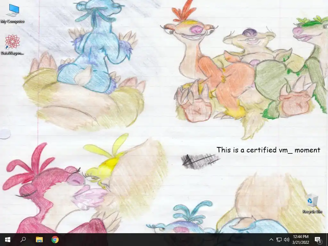
Task: Open the Action Center notifications icon
Action: click(x=318, y=240)
